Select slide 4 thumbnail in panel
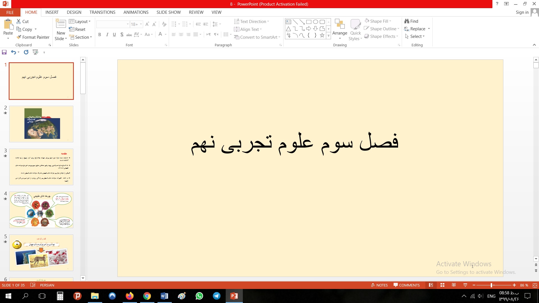This screenshot has width=539, height=303. [x=41, y=210]
